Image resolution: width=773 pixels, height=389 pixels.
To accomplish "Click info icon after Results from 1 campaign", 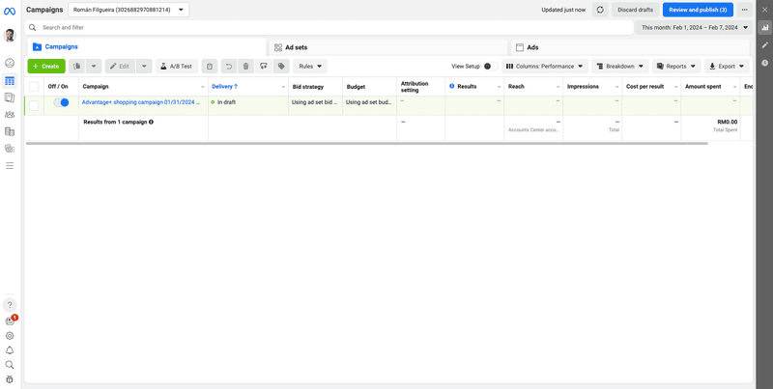I will point(151,122).
